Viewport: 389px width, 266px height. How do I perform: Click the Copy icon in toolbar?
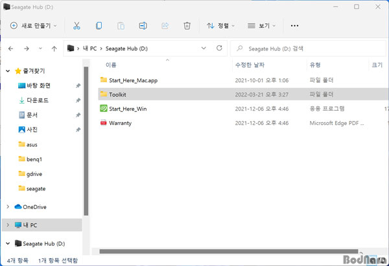99,26
